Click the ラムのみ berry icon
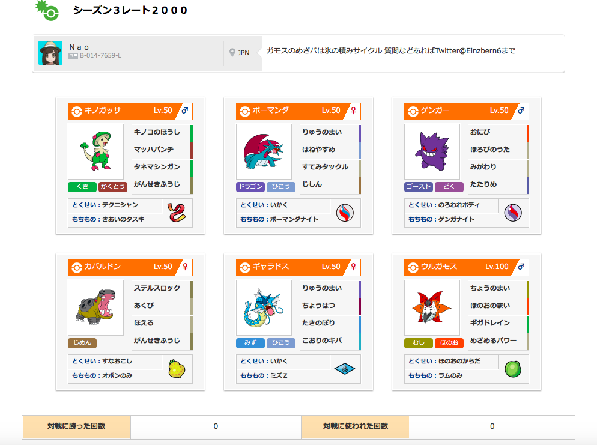 click(x=513, y=369)
